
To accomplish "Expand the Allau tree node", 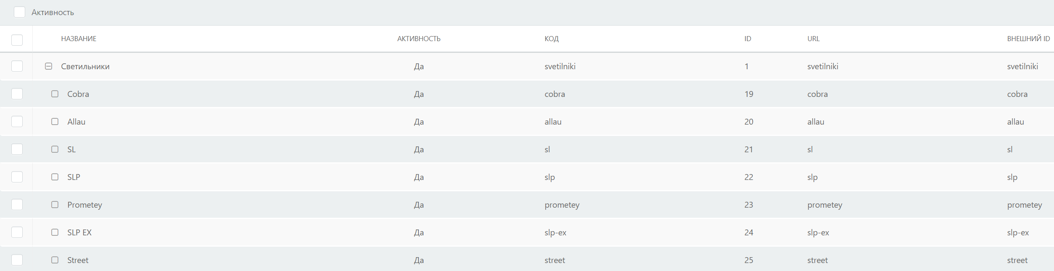I will click(55, 122).
